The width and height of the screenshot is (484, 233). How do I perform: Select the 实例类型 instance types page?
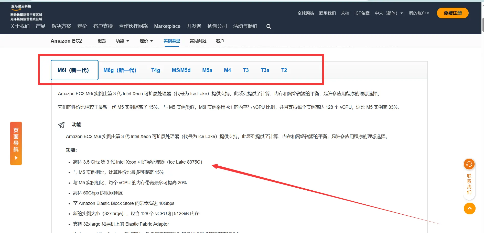point(172,41)
